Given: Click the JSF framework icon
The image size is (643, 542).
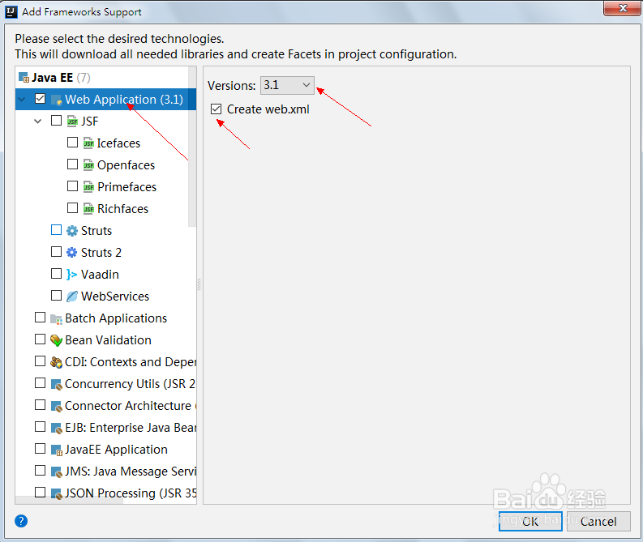Looking at the screenshot, I should coord(72,122).
